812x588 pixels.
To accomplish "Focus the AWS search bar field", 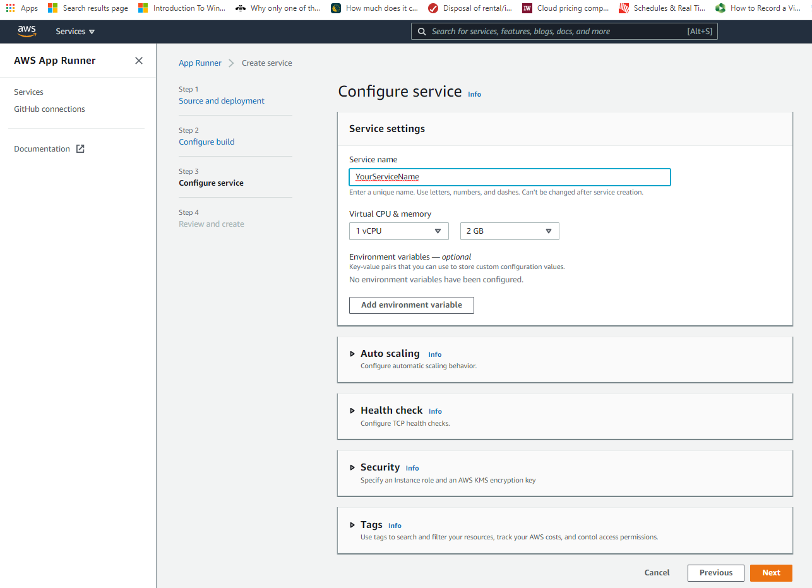I will [x=564, y=32].
